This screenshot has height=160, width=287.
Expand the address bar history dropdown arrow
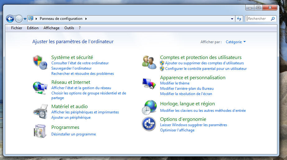[232, 19]
